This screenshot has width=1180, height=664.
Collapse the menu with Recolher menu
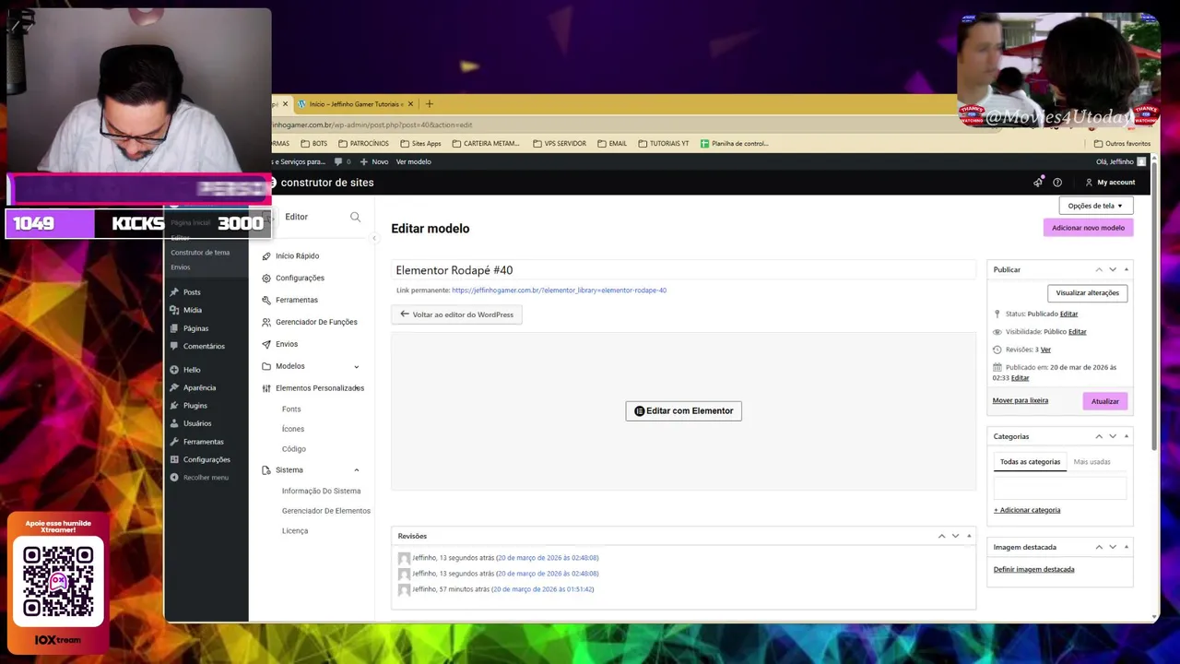click(x=206, y=478)
